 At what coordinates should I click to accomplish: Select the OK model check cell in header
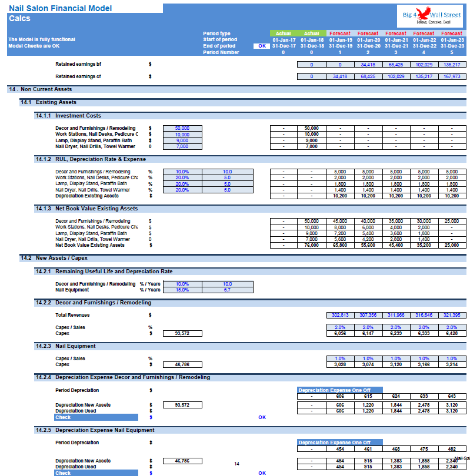tap(262, 46)
